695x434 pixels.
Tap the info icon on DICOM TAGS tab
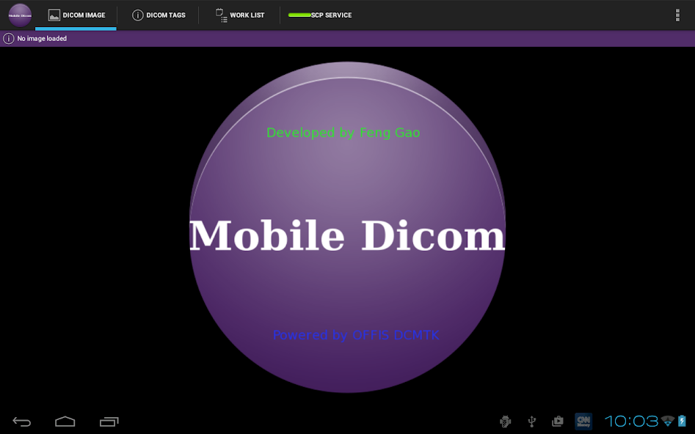point(137,14)
